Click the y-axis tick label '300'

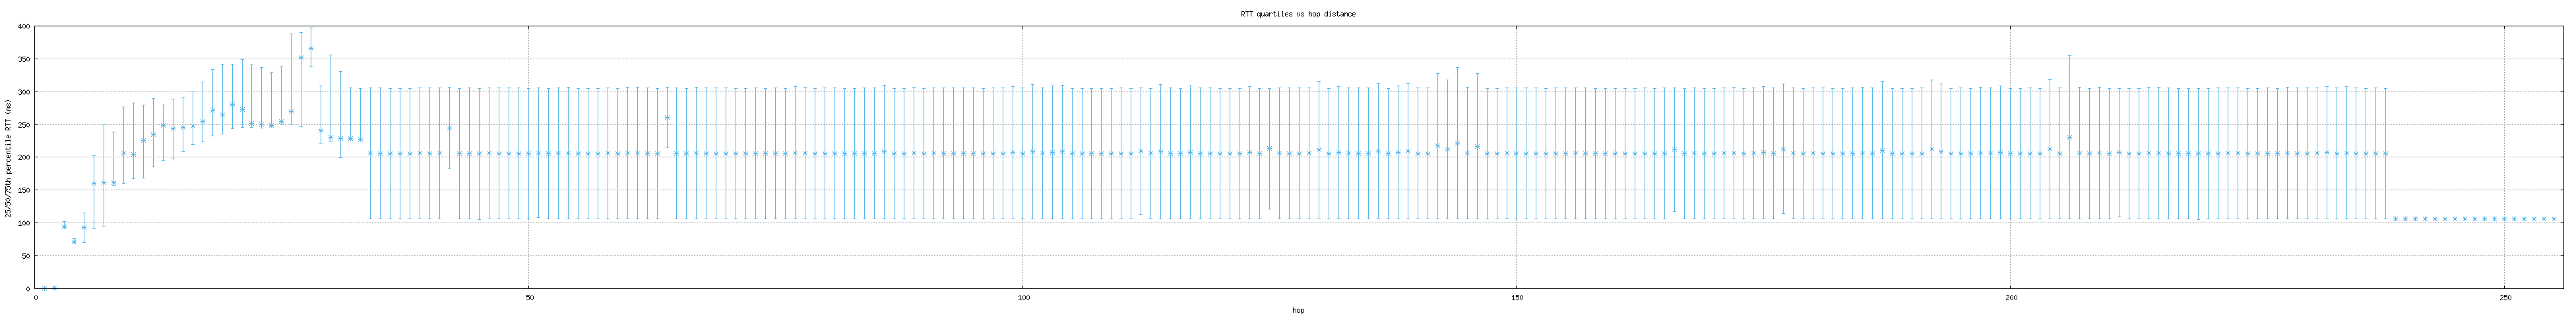click(x=24, y=93)
